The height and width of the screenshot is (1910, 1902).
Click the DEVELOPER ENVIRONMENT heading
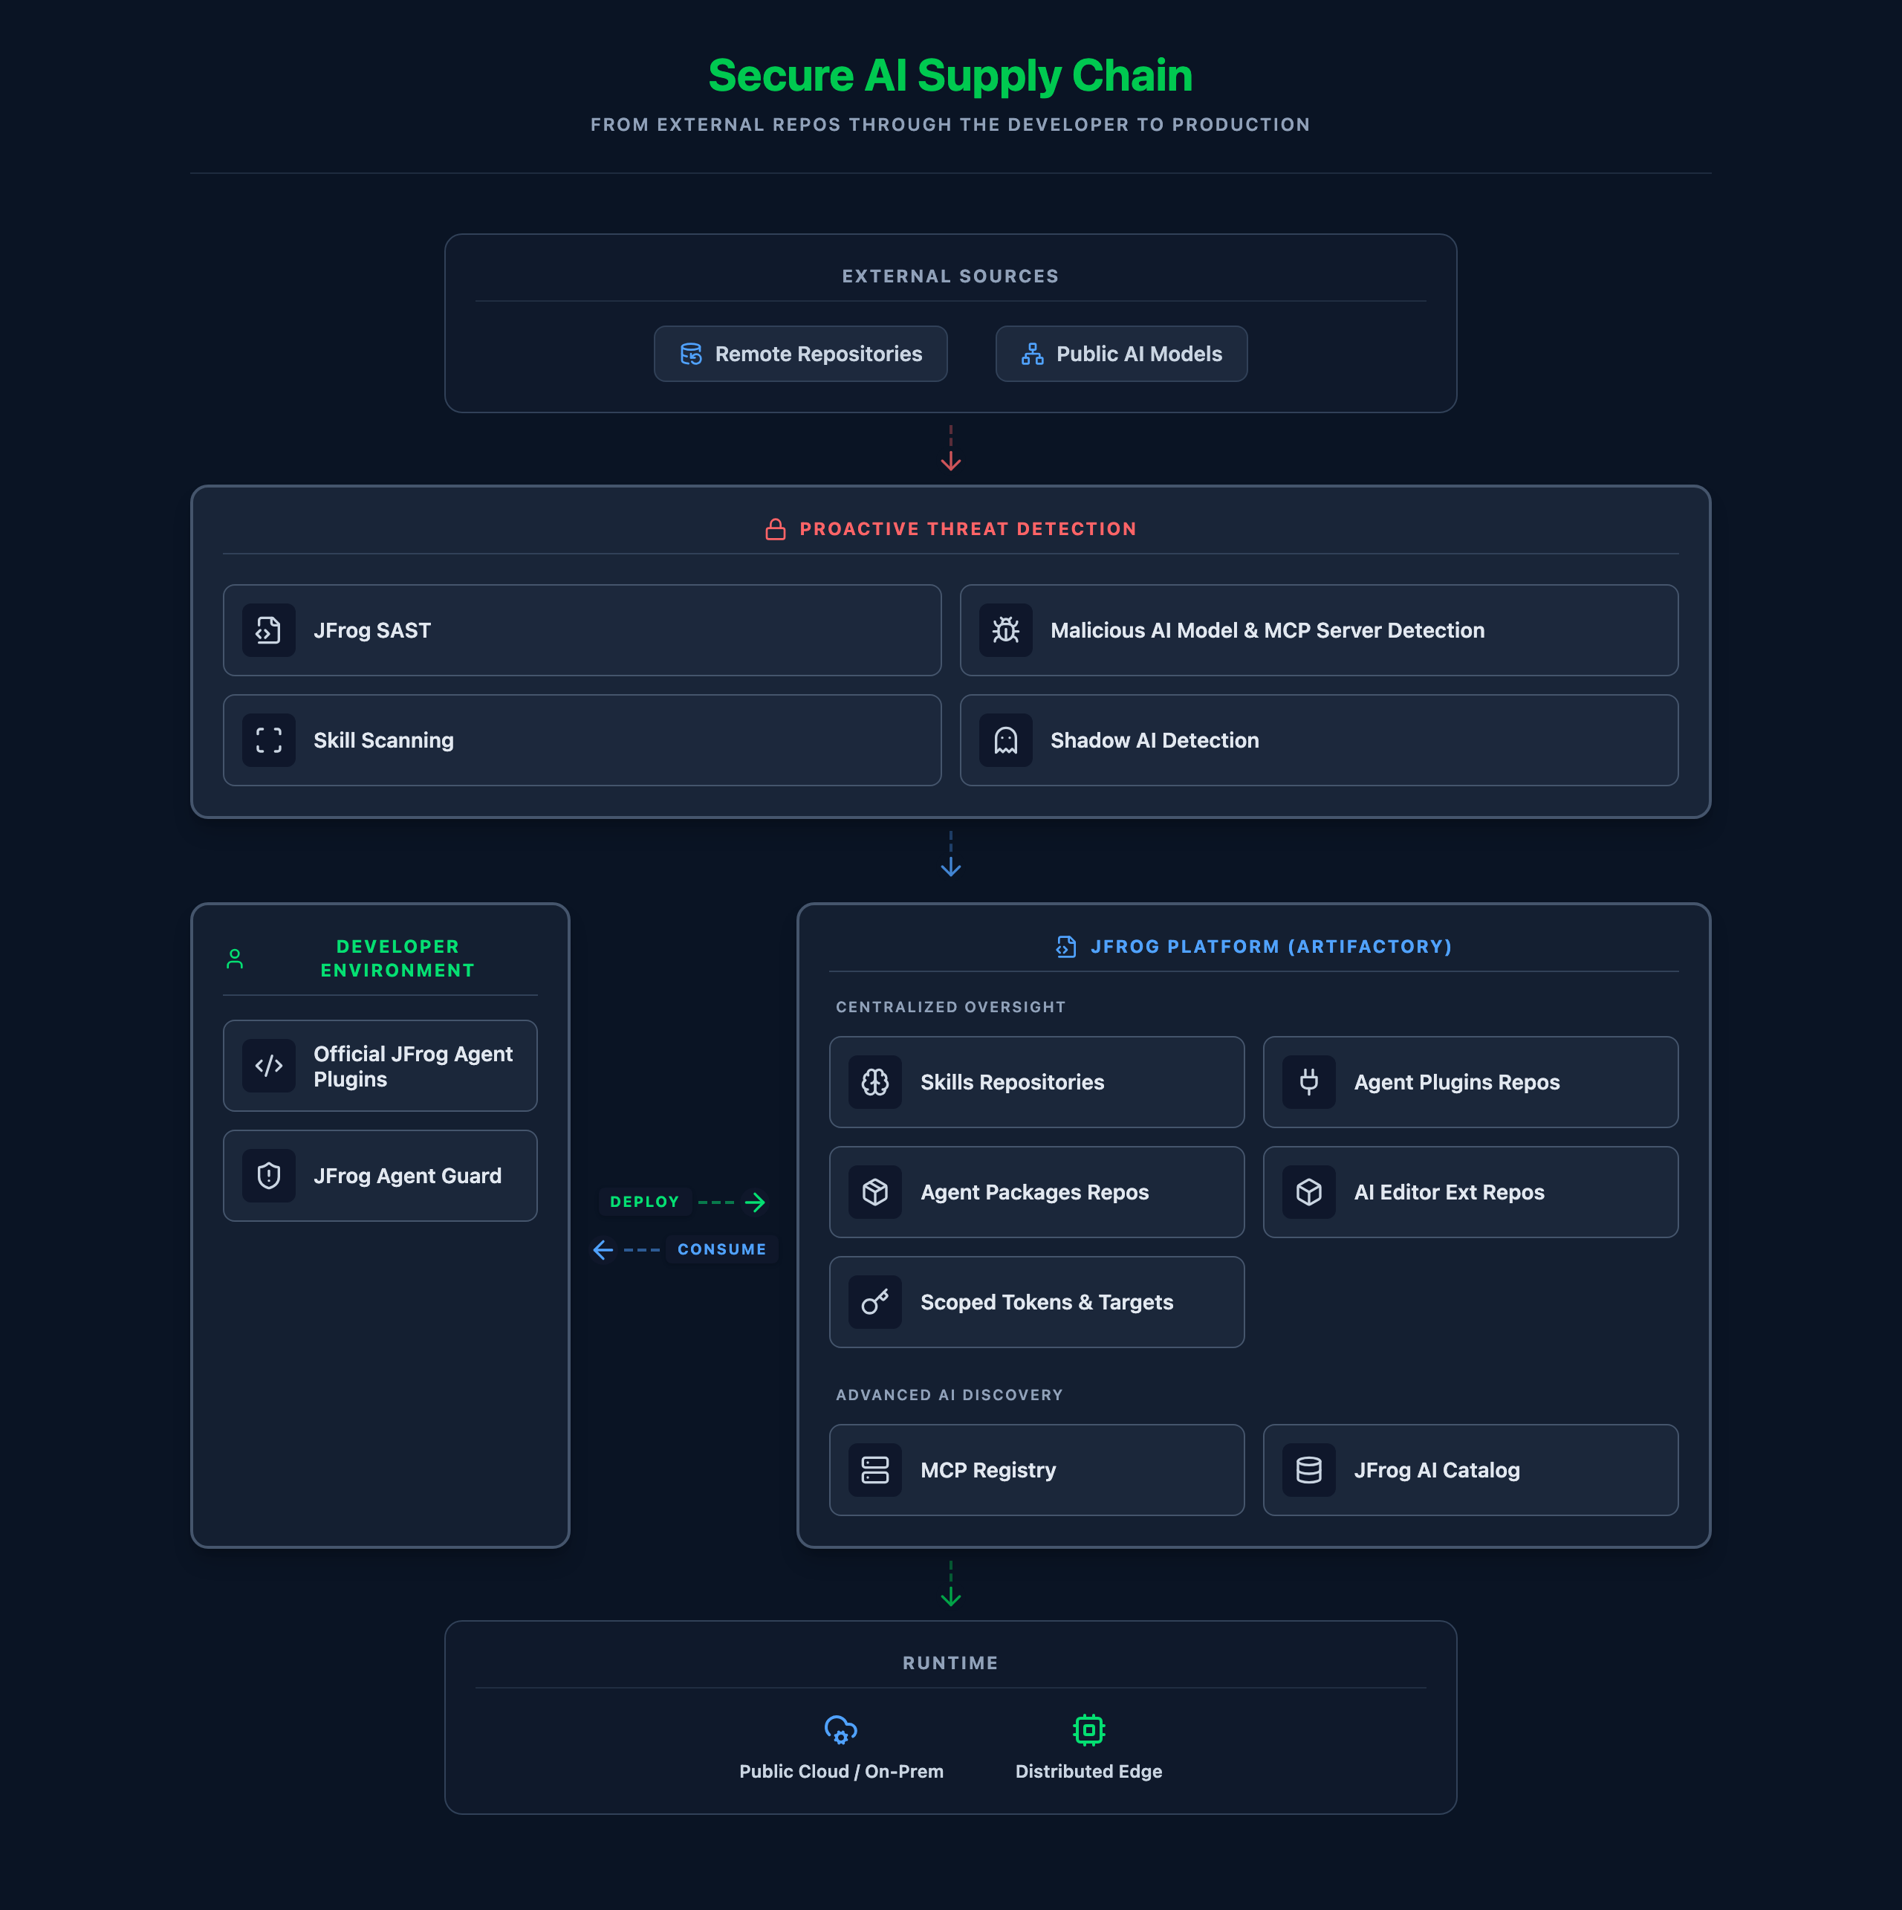(x=397, y=959)
